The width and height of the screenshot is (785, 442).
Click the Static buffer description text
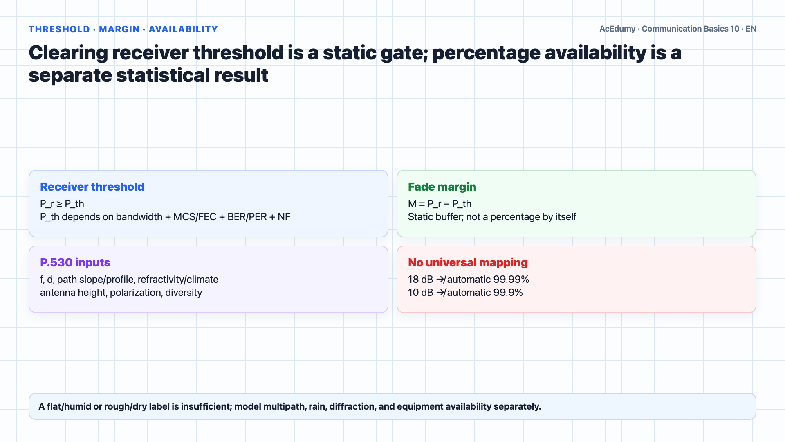pos(492,217)
